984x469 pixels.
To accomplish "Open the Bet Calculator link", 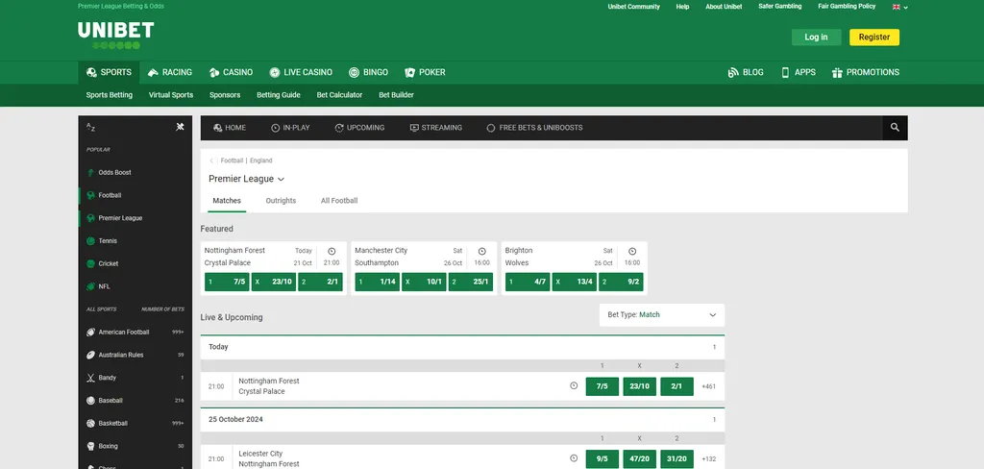I will tap(339, 95).
